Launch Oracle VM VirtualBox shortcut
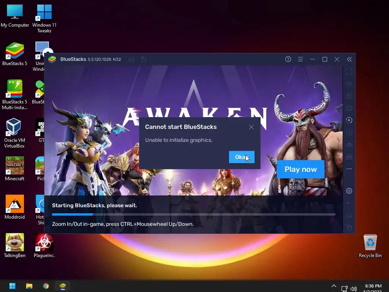This screenshot has width=389, height=292. 14,133
